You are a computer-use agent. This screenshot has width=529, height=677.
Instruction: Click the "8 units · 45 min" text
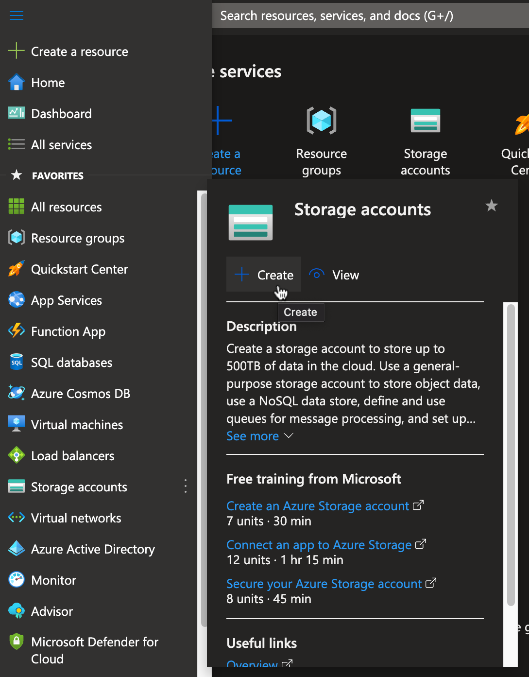coord(269,599)
